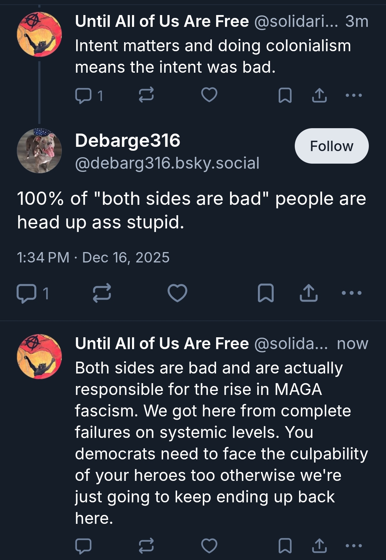Screen dimensions: 386x560
Task: Bookmark Debarge316's main post
Action: tap(266, 293)
